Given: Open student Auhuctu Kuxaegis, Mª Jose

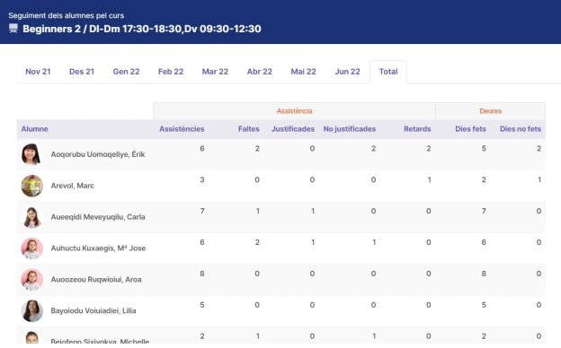Looking at the screenshot, I should tap(98, 248).
